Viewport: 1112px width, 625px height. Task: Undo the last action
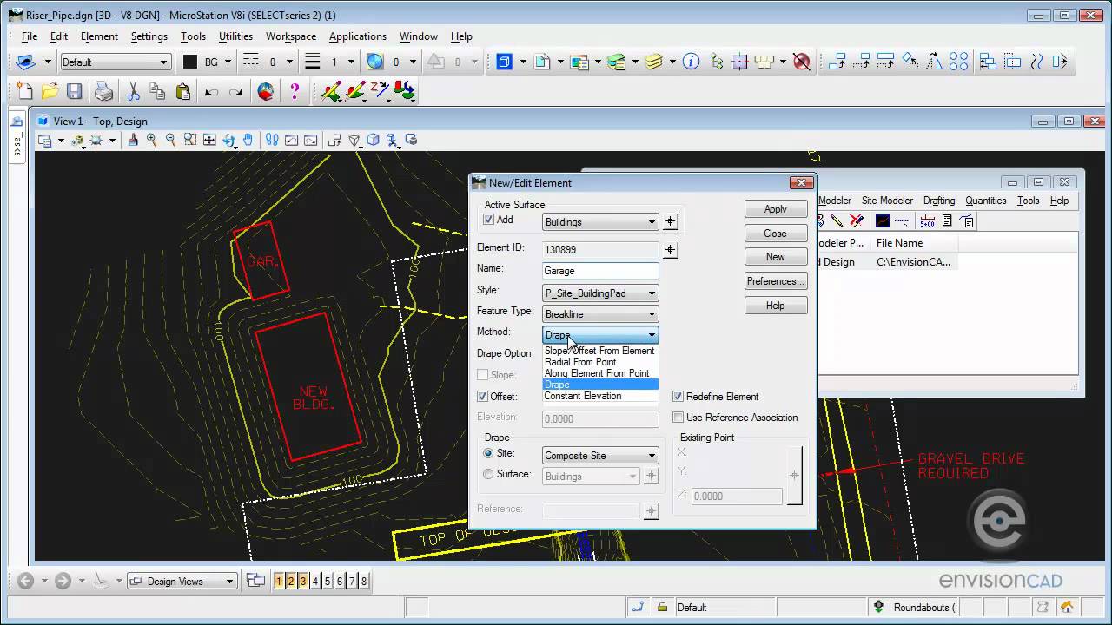coord(211,91)
